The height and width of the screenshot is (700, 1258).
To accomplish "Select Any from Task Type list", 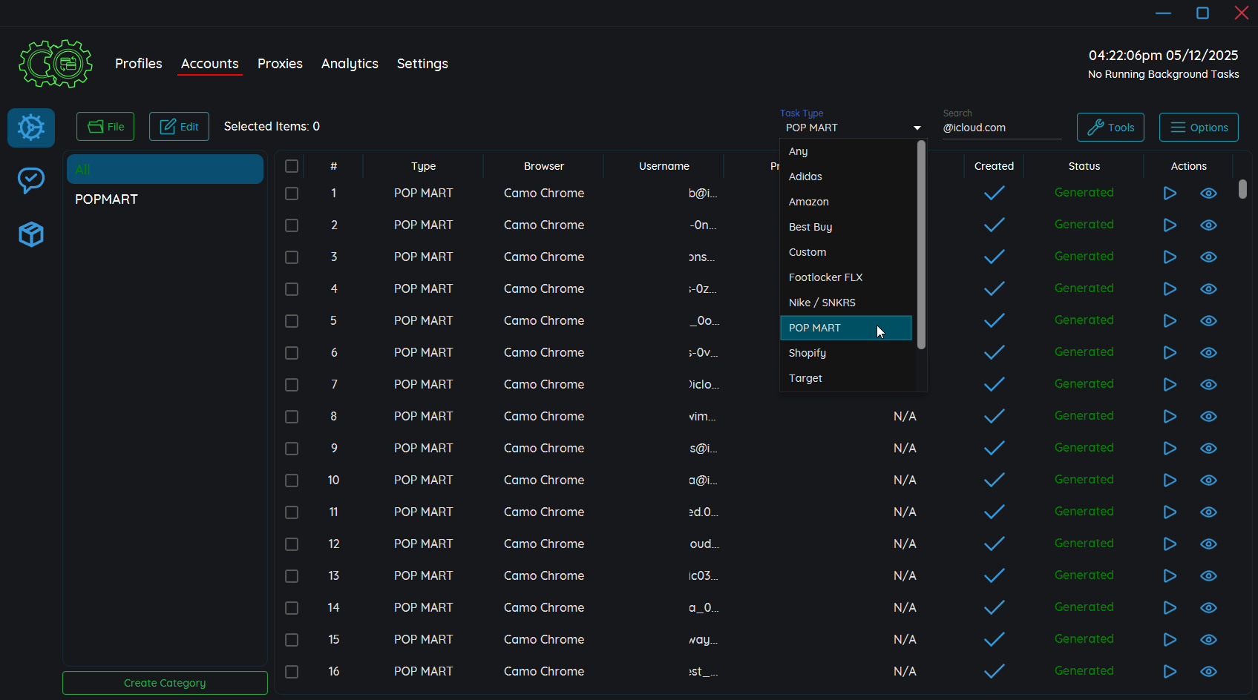I will point(846,151).
